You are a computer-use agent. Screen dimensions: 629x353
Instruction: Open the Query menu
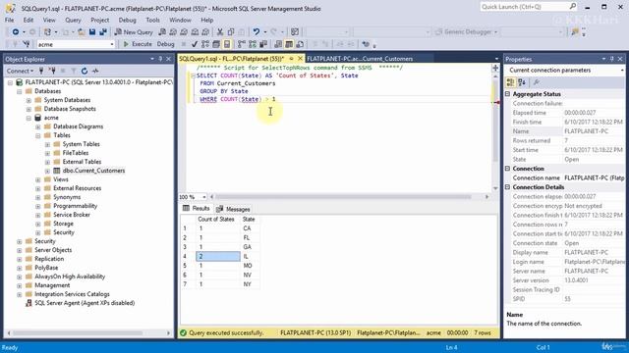(x=73, y=20)
